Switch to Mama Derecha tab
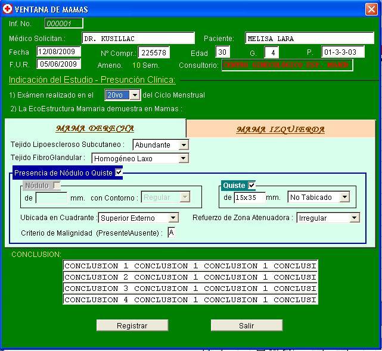This screenshot has height=351, width=382. click(x=95, y=129)
